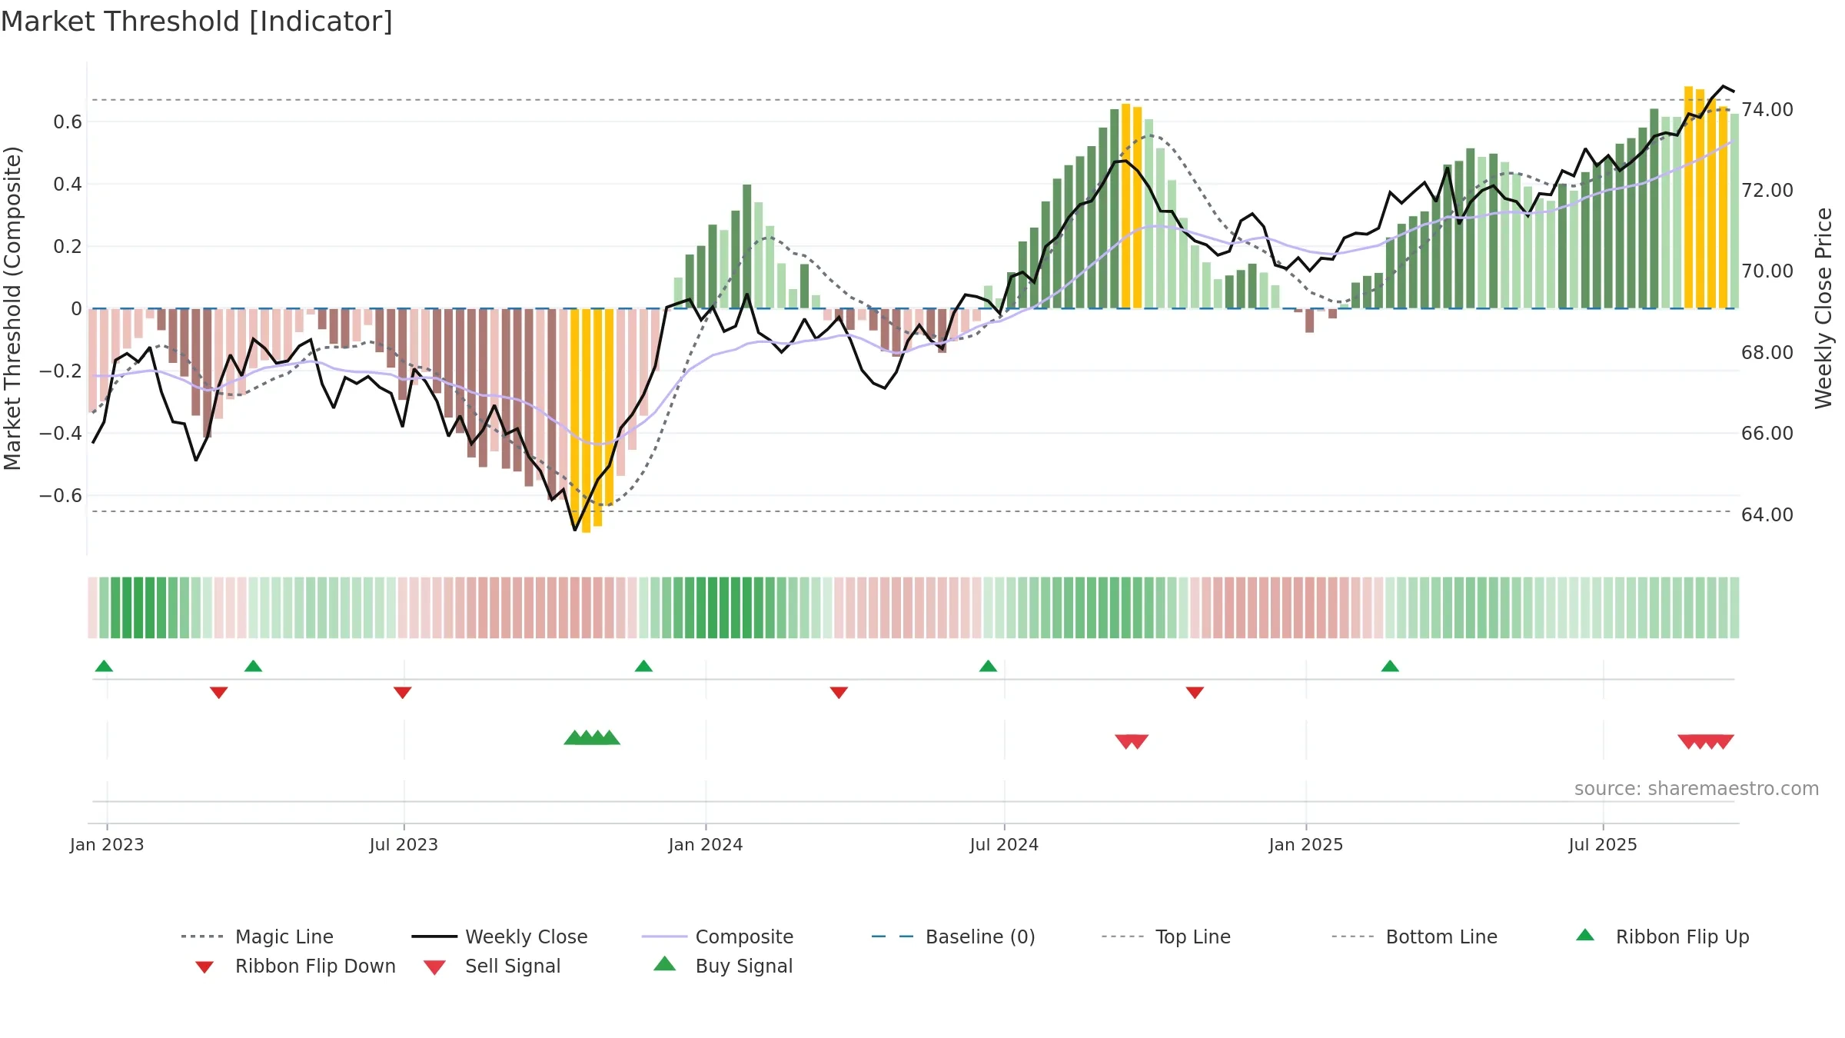The image size is (1845, 1038).
Task: Click the 72.00 right axis price label
Action: (1767, 190)
